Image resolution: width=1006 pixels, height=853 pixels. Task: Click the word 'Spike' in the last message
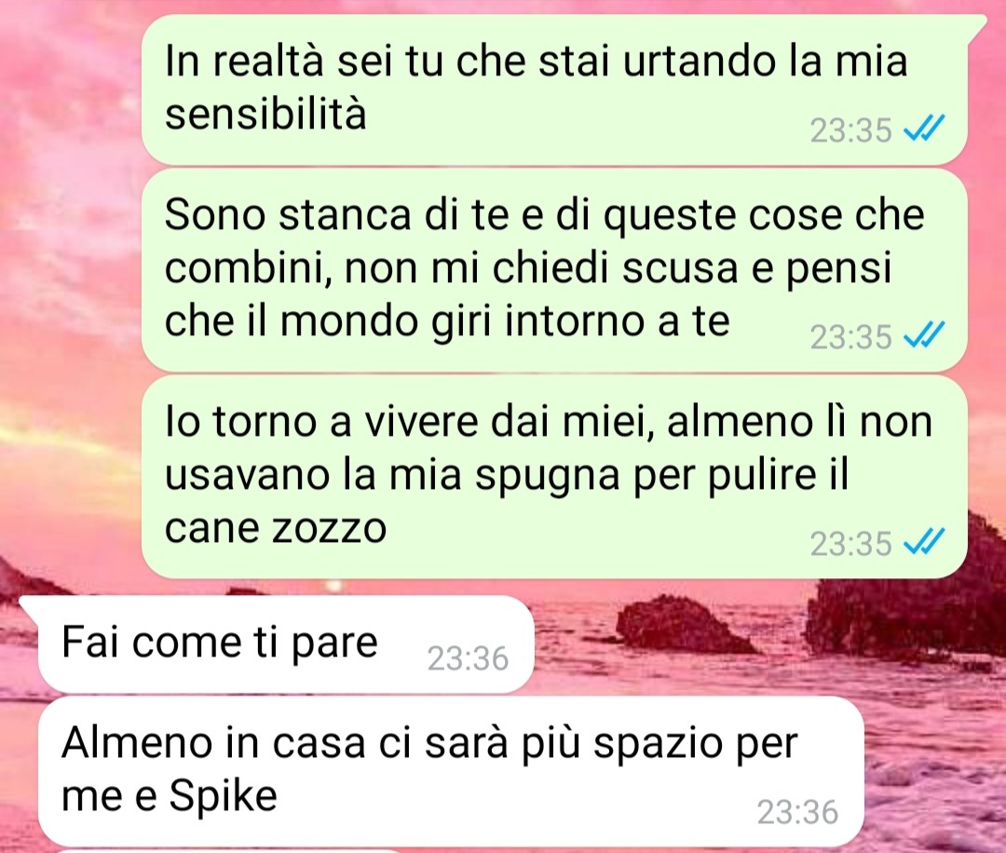[x=224, y=796]
